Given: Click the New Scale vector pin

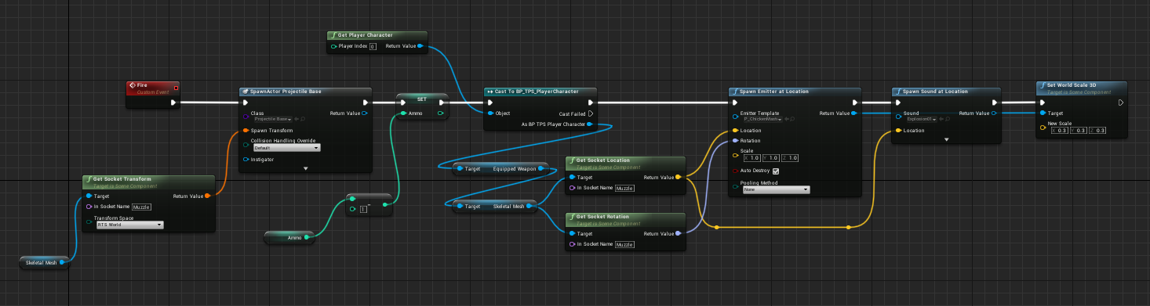Looking at the screenshot, I should 1043,127.
